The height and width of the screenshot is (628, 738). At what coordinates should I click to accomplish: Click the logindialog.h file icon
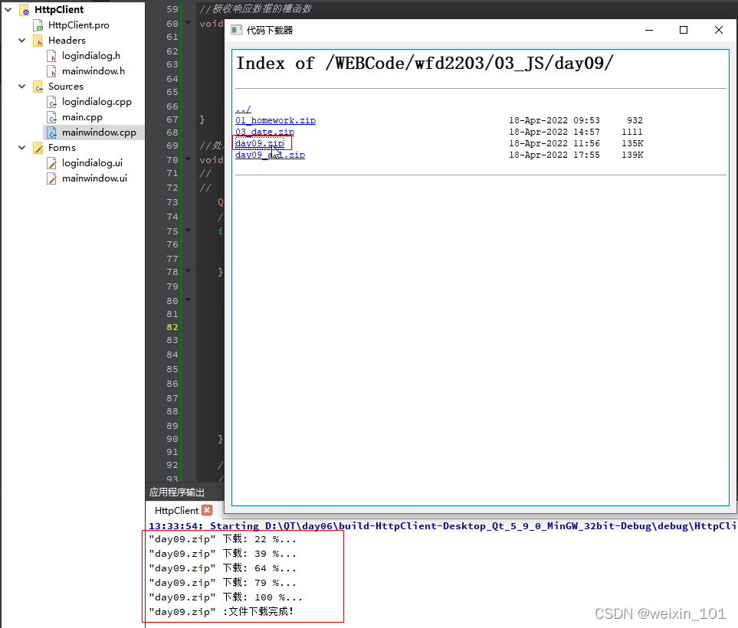tap(52, 56)
